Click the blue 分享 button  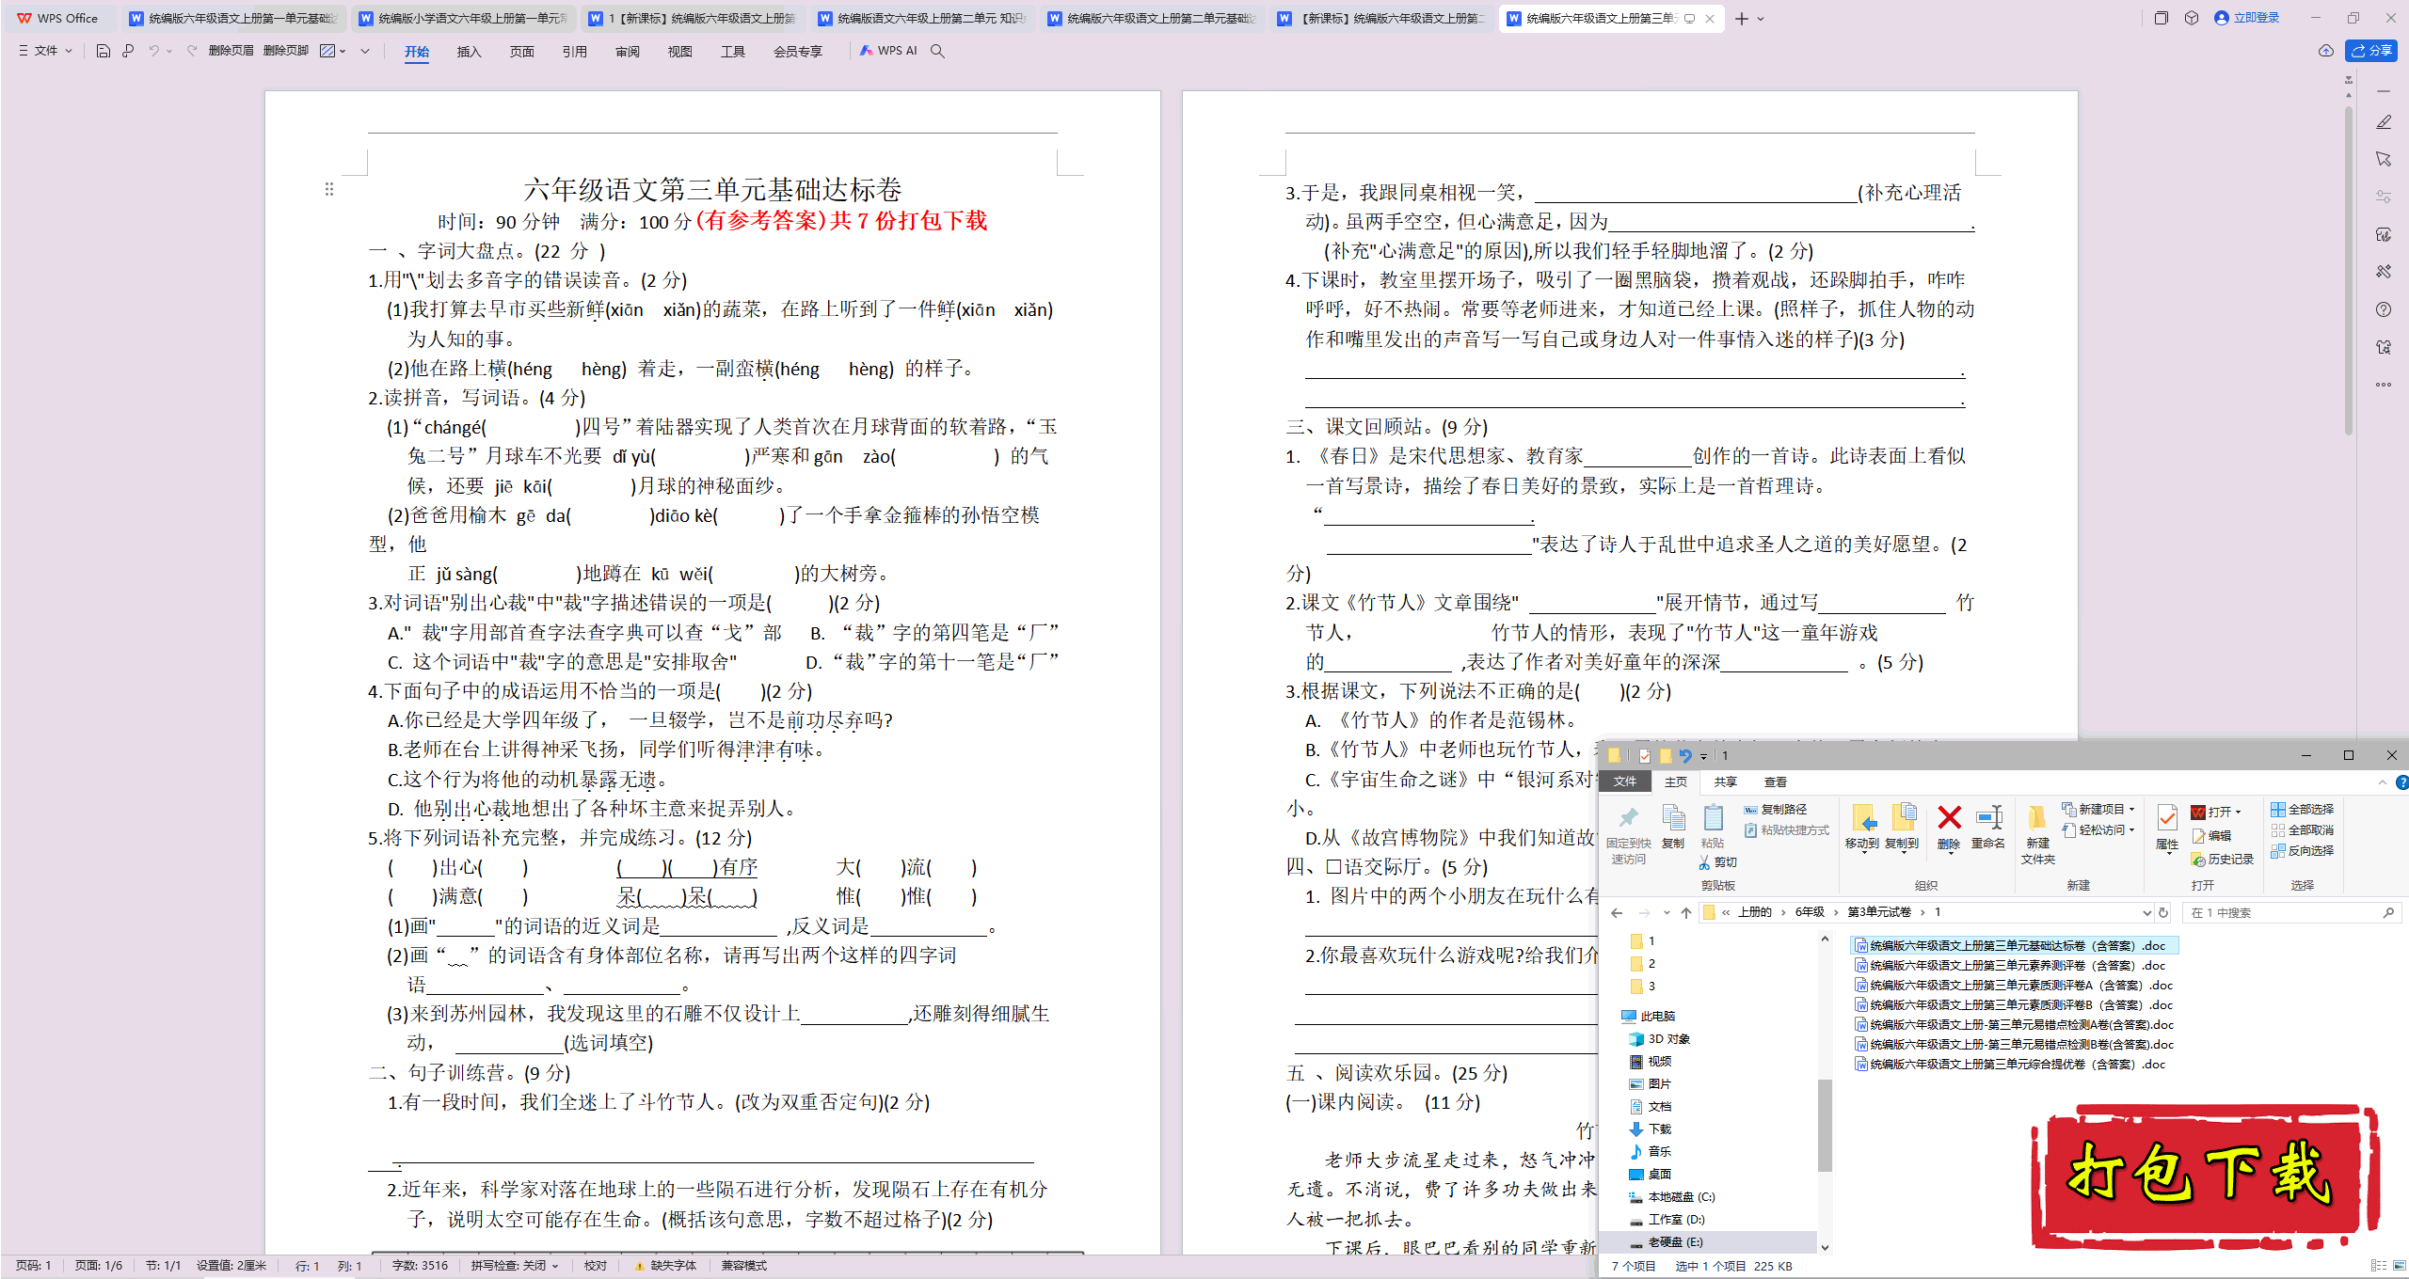click(2371, 51)
